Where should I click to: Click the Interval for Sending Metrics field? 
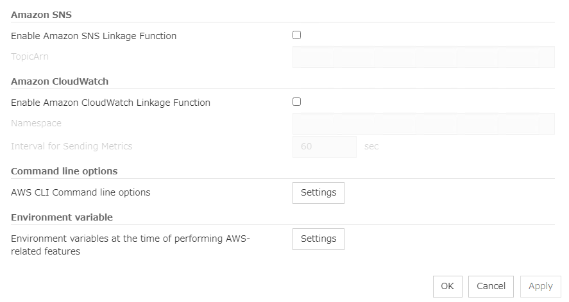pos(324,146)
